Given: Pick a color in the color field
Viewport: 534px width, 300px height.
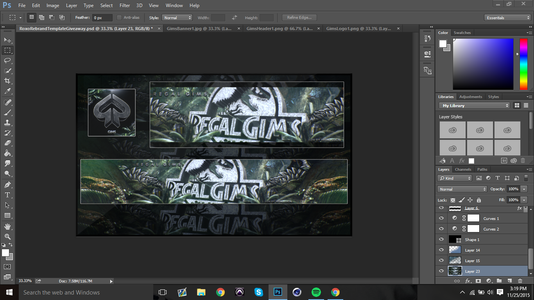Looking at the screenshot, I should 483,64.
